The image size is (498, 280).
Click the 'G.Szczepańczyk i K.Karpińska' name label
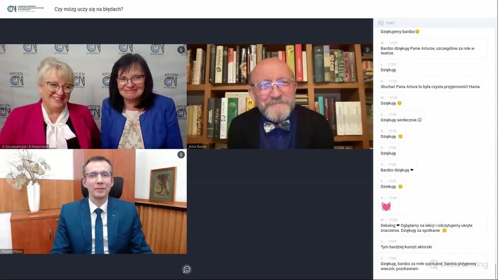[x=25, y=147]
